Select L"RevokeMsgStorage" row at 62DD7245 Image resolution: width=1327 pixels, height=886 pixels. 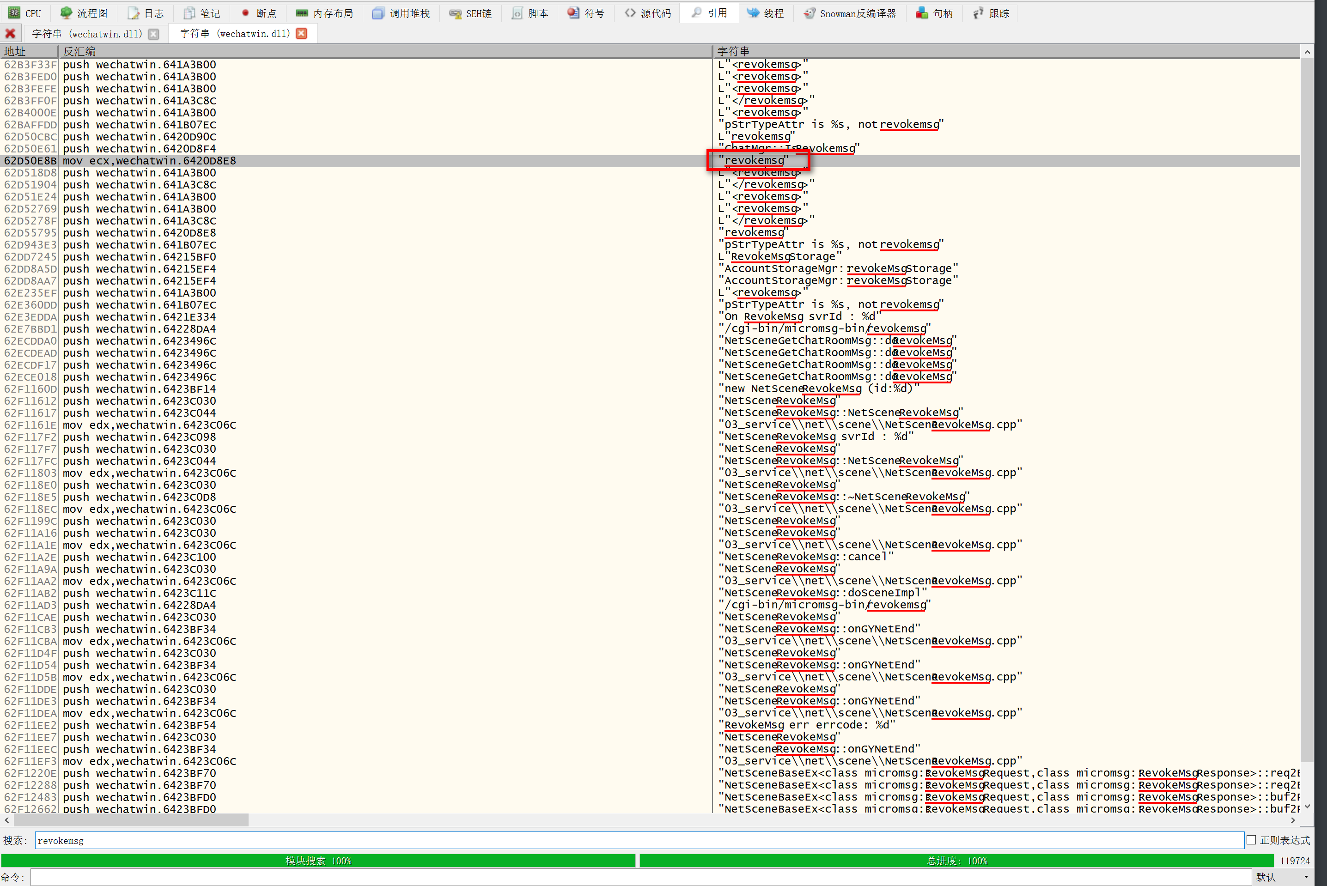(650, 256)
